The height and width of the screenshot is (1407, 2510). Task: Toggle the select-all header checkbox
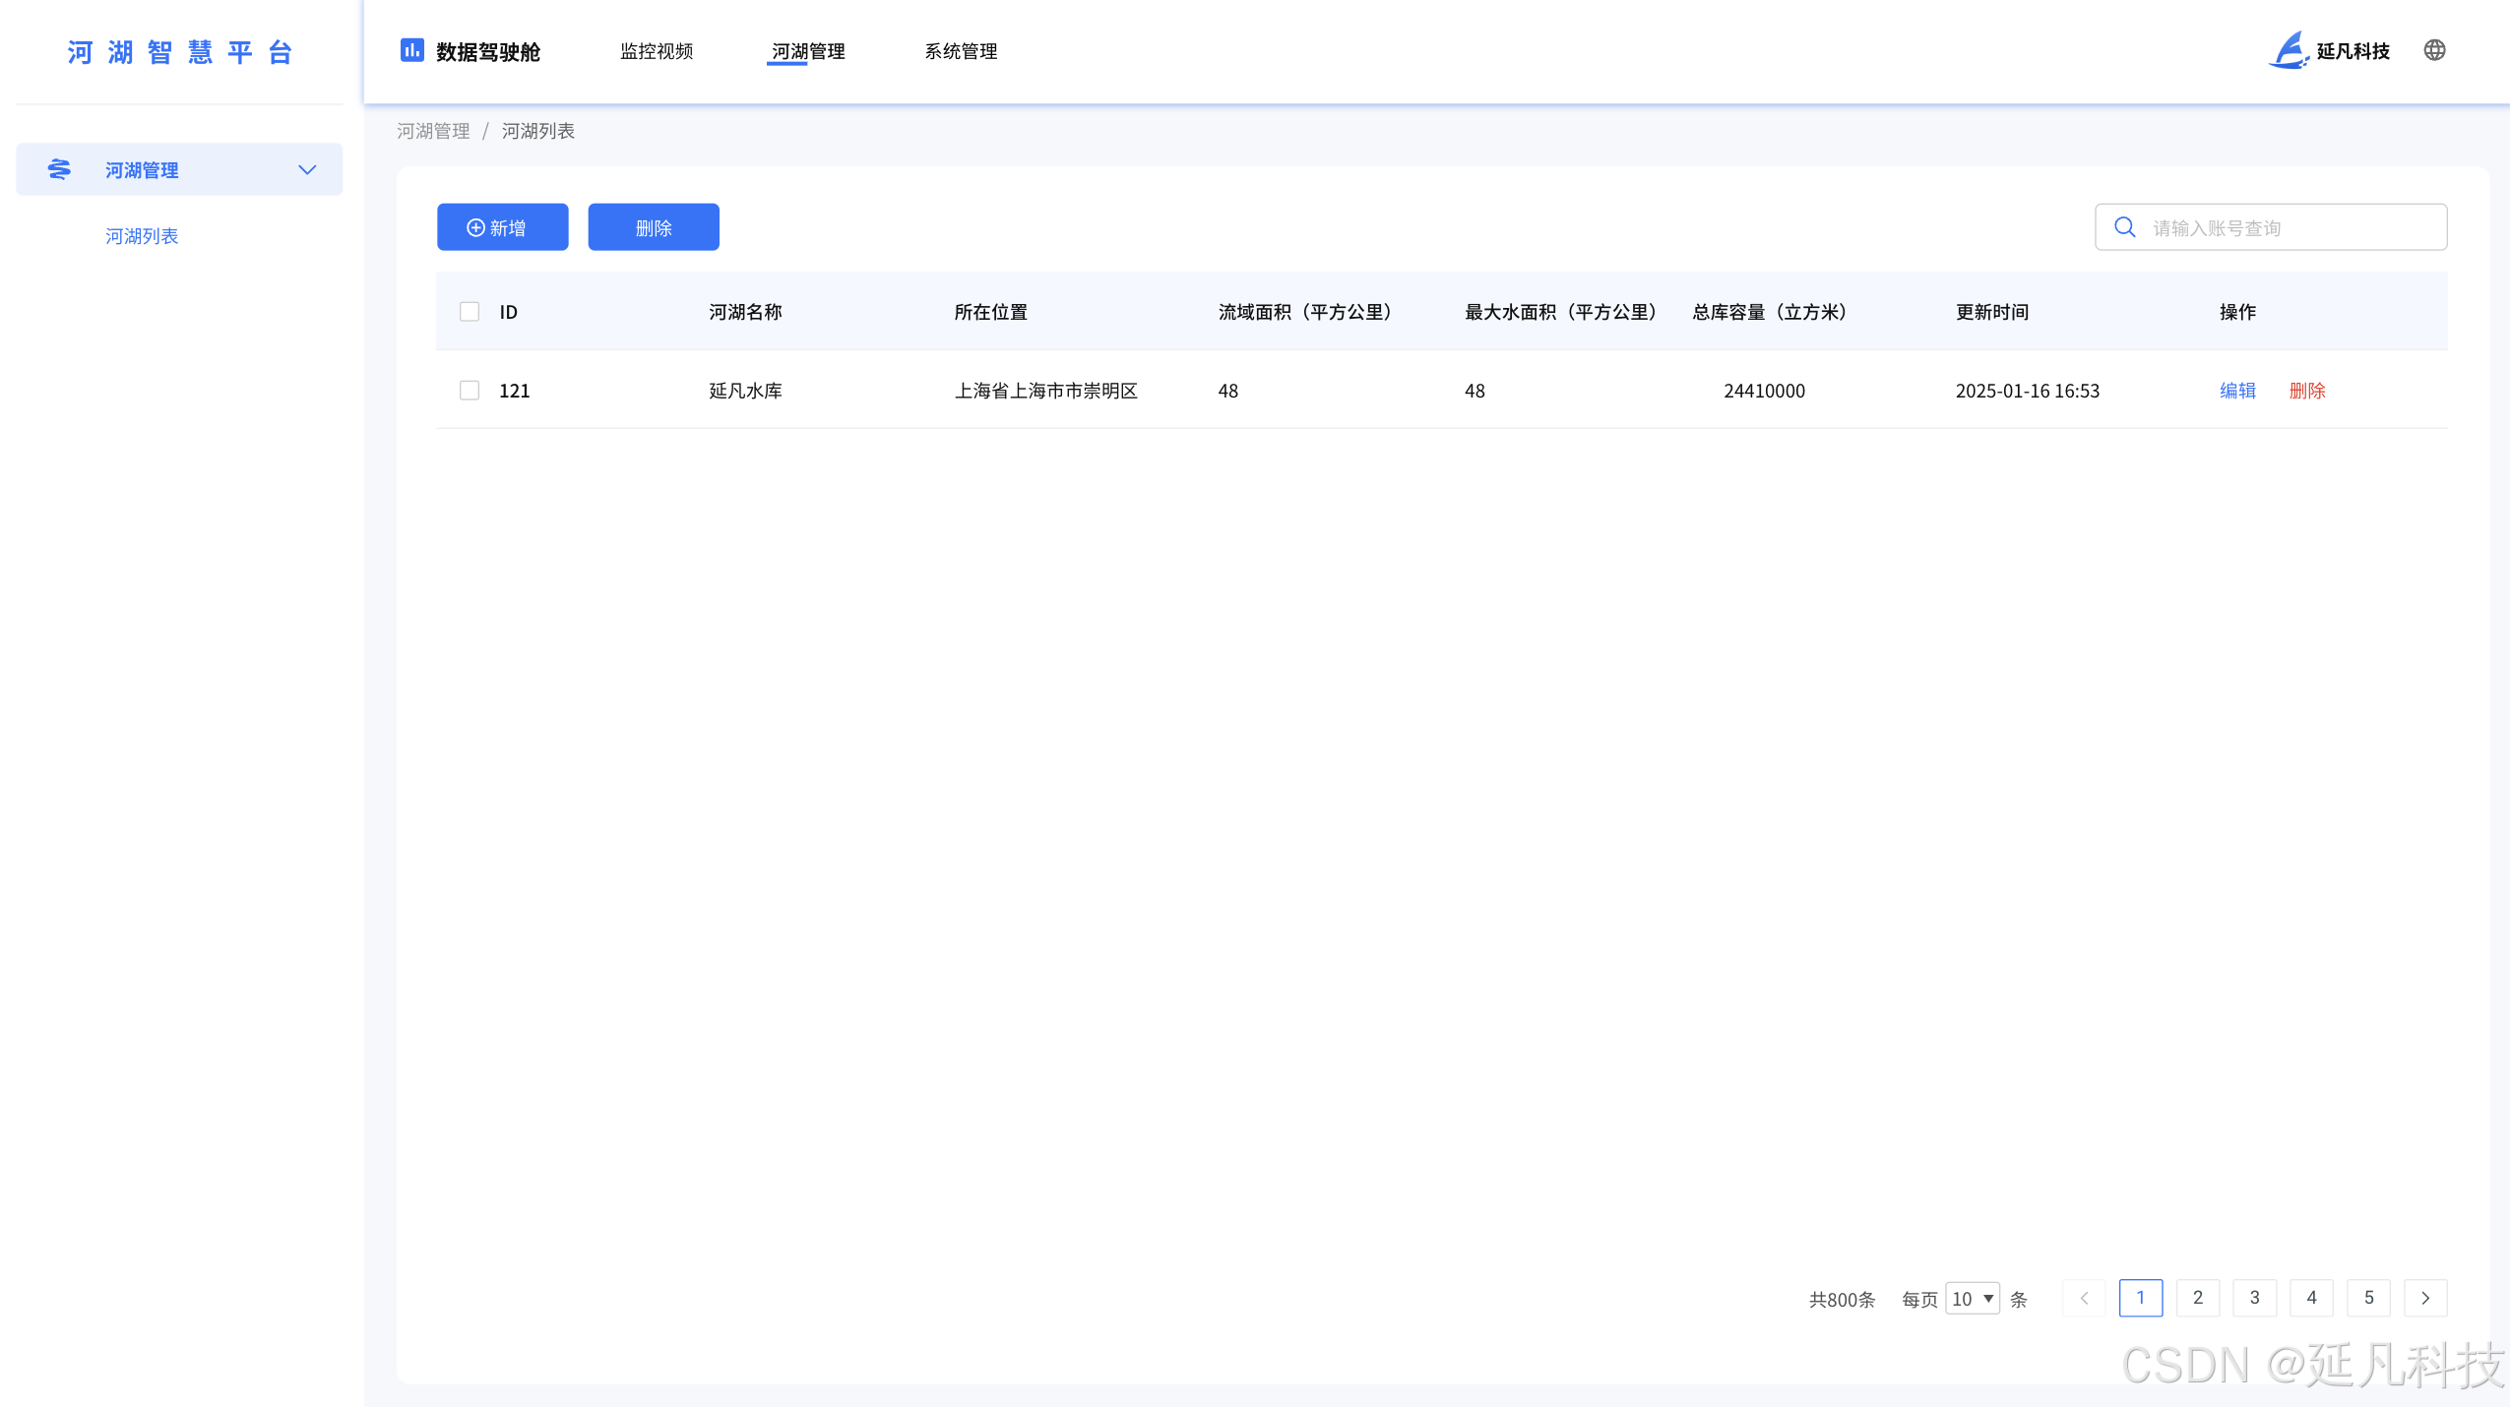(x=470, y=312)
